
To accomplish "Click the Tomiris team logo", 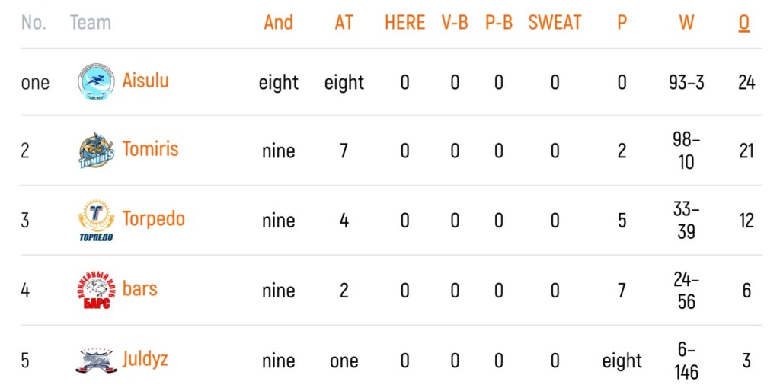I will (96, 150).
